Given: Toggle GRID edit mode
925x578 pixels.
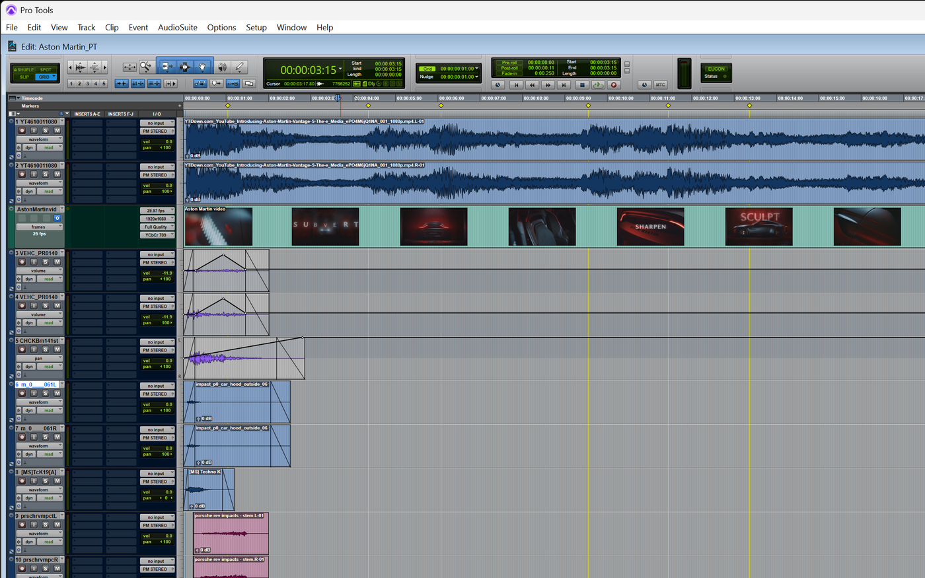Looking at the screenshot, I should pyautogui.click(x=45, y=77).
